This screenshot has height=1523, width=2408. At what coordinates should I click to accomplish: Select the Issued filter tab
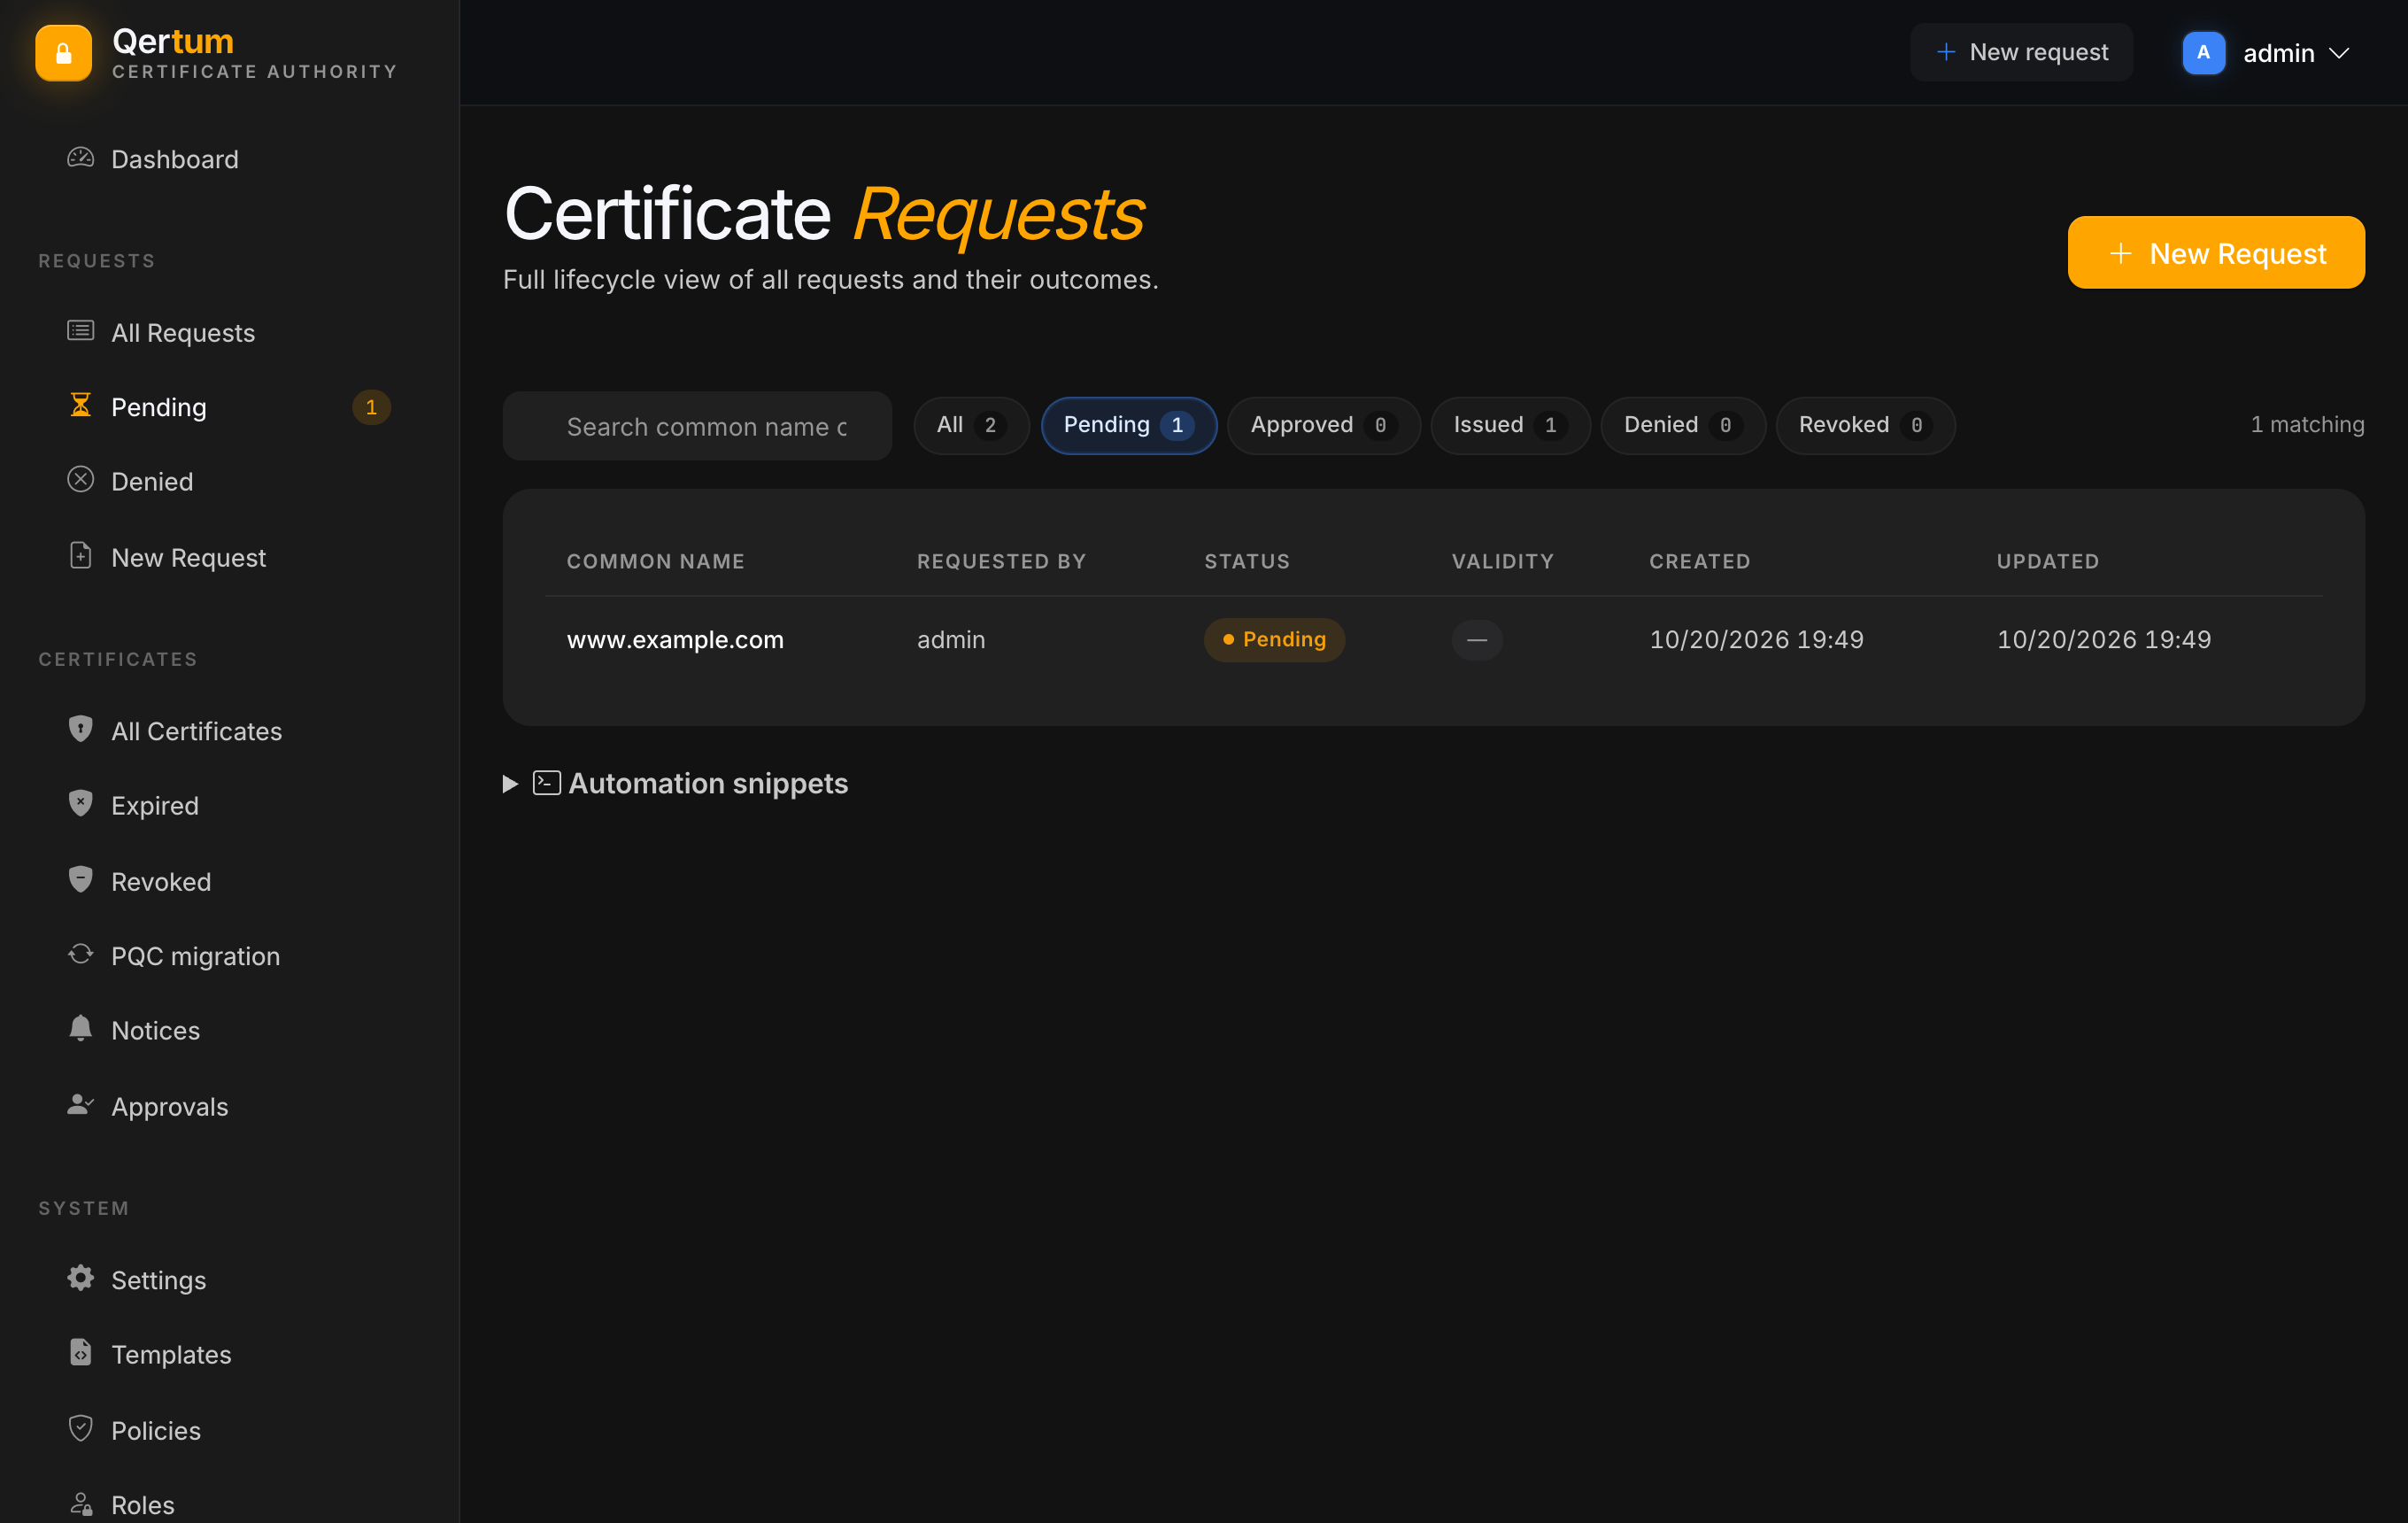tap(1511, 425)
